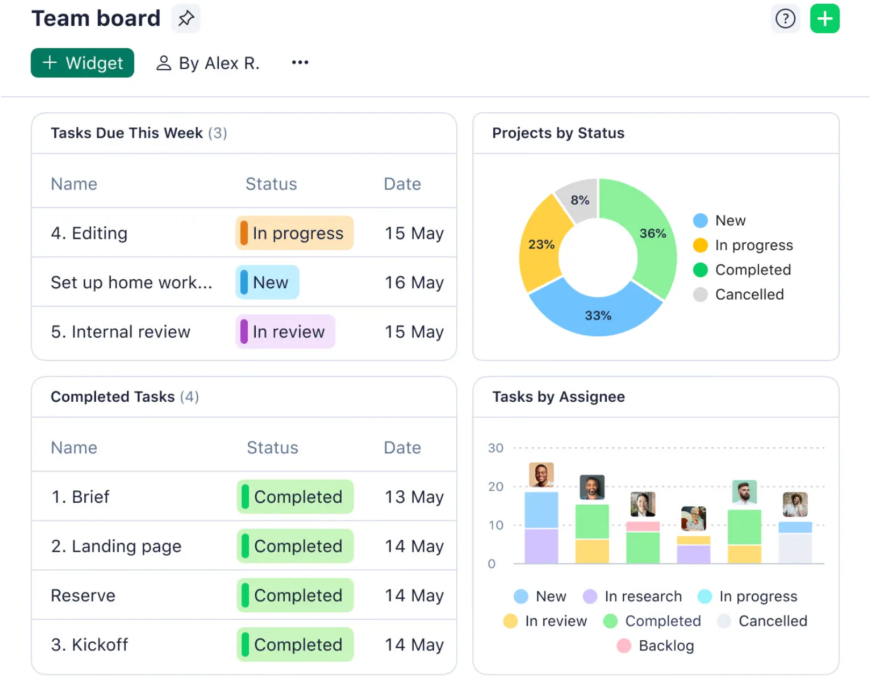
Task: Add a new widget with Widget button
Action: [82, 63]
